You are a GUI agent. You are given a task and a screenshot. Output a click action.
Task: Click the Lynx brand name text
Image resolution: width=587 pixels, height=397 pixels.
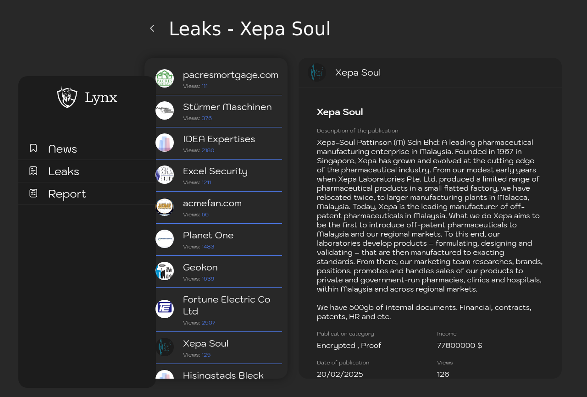tap(101, 98)
